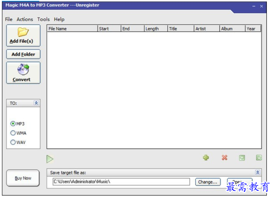Click the End column header
The image size is (273, 199).
(132, 28)
